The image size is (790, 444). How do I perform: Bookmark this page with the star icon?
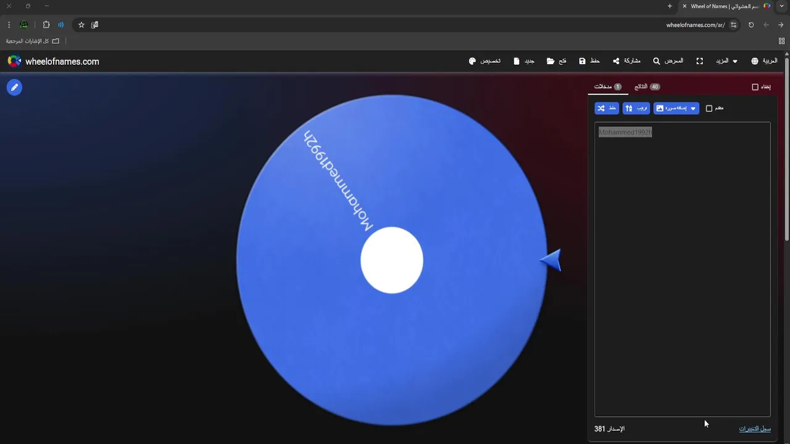(x=81, y=25)
